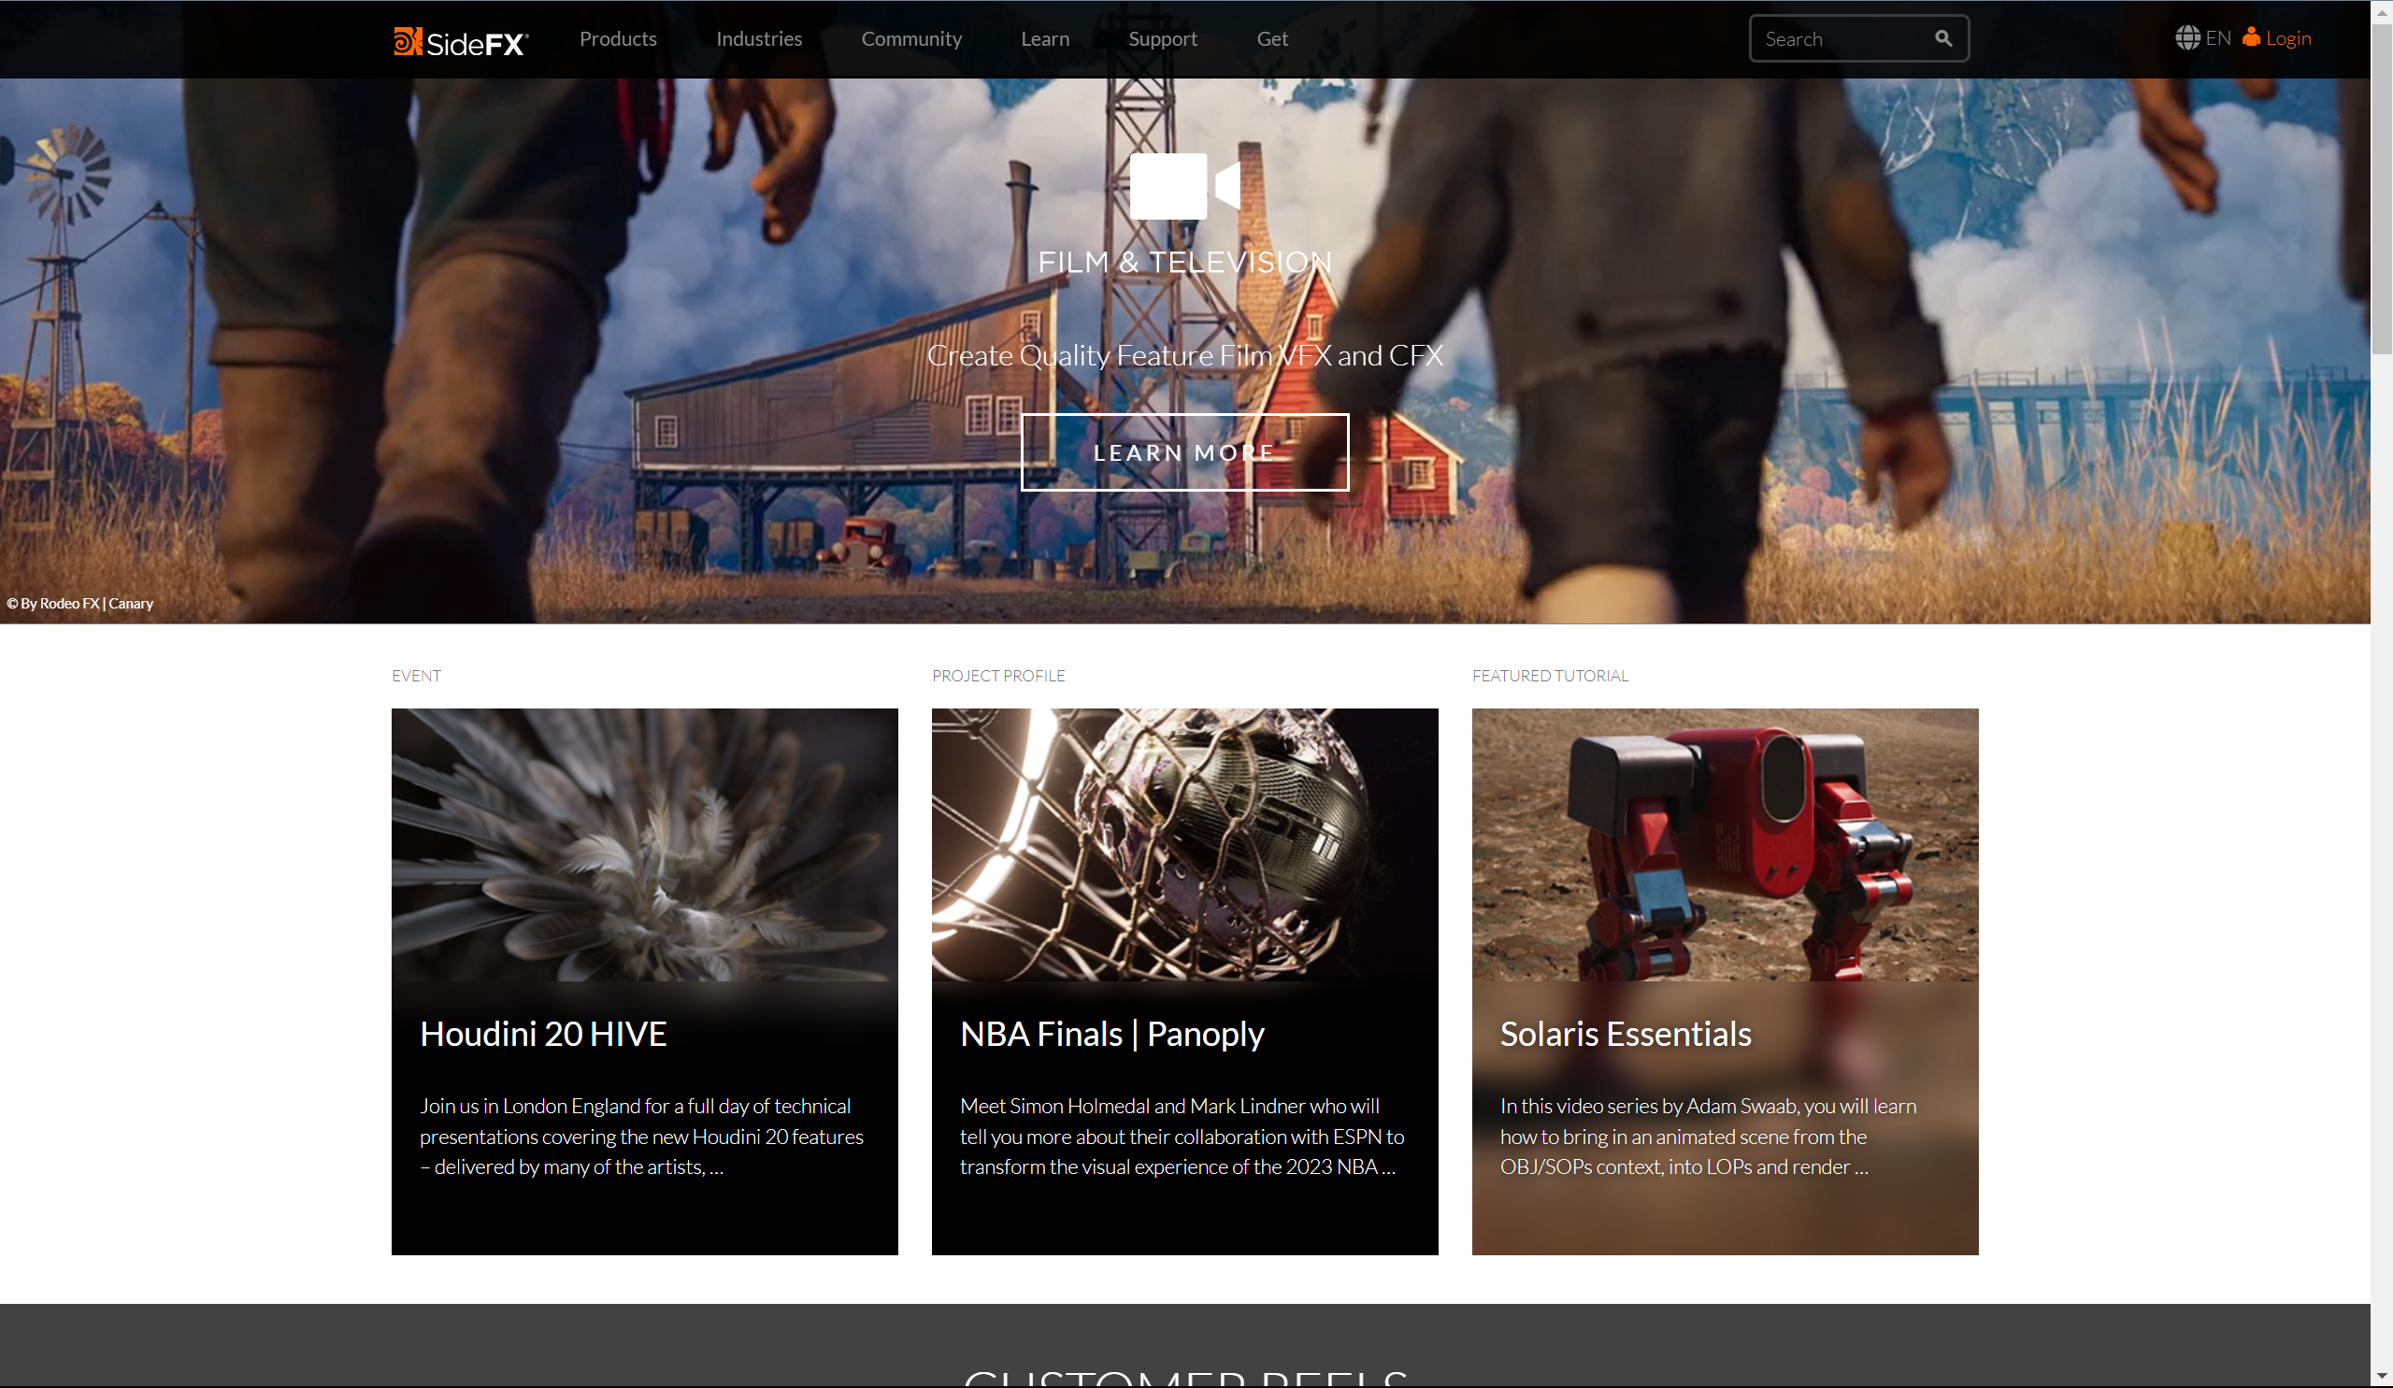This screenshot has height=1388, width=2393.
Task: Click the SideFX logo
Action: [x=461, y=41]
